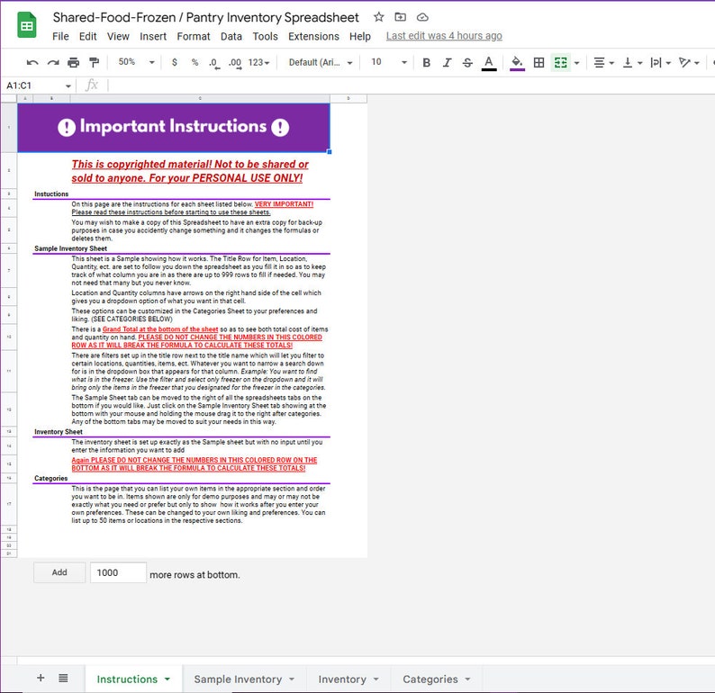This screenshot has width=715, height=693.
Task: Open vertical align dropdown
Action: point(632,62)
